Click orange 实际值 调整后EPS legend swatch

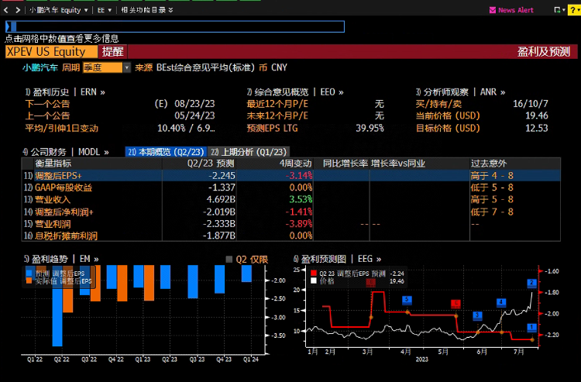(29, 280)
